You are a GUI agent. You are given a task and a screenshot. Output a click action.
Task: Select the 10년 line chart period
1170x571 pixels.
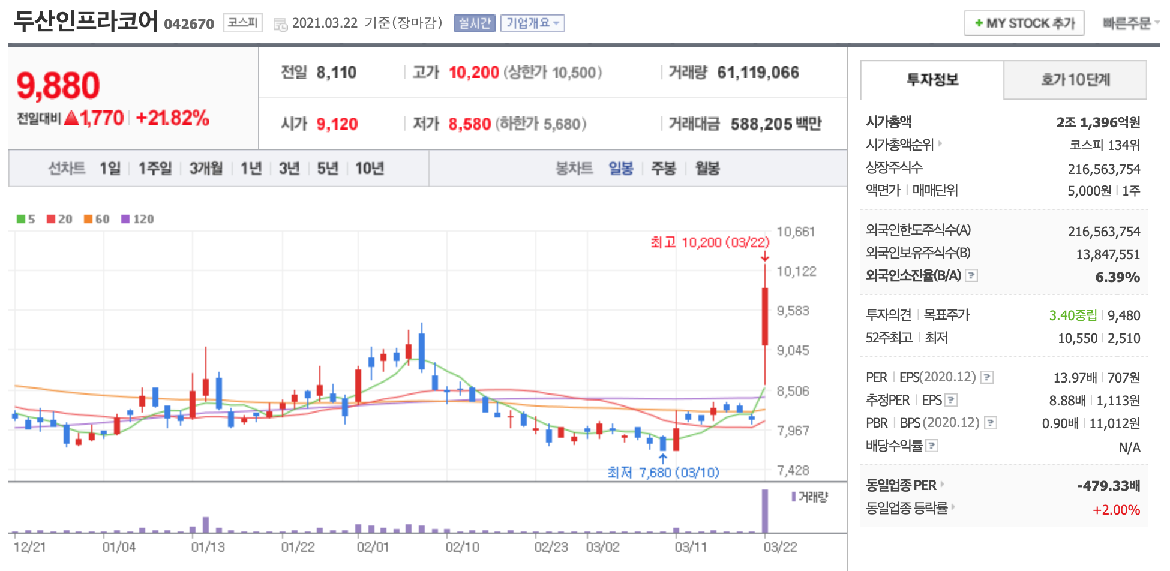click(369, 169)
